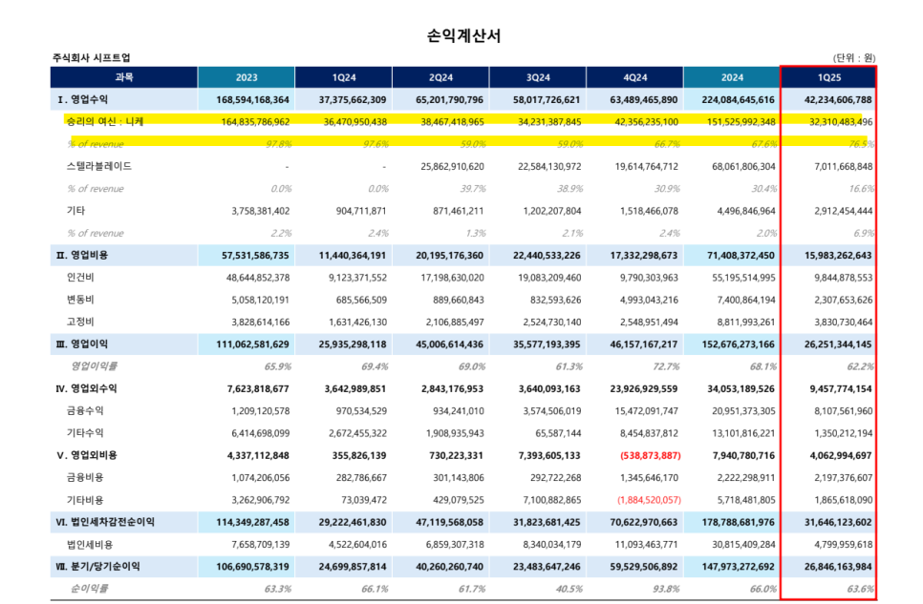This screenshot has height=604, width=923.
Task: Select the 스텔라블레이드 row label
Action: point(99,166)
